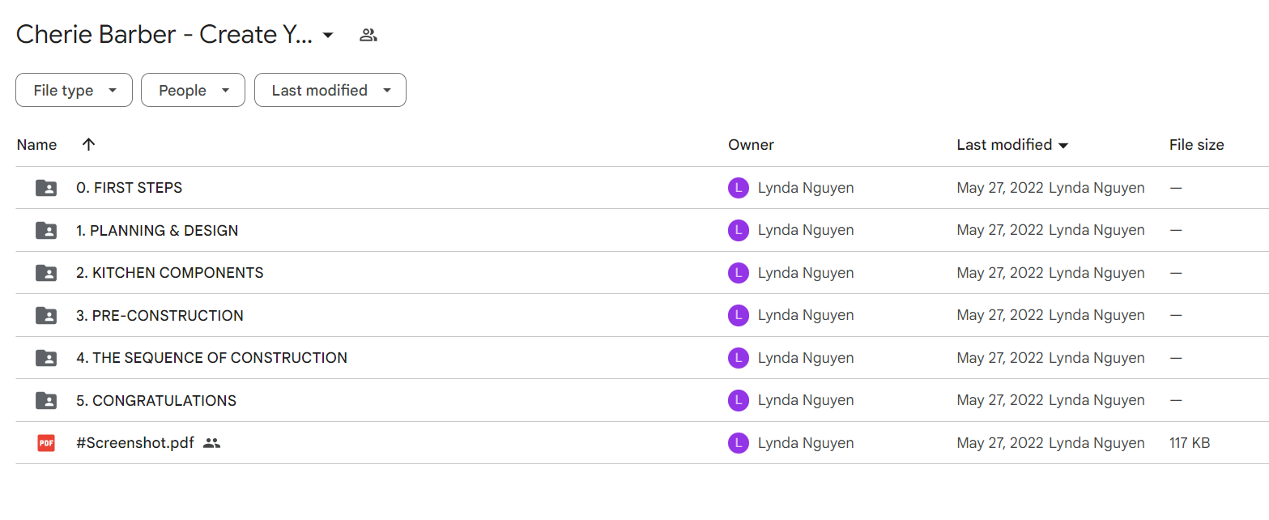
Task: Click the File size column header
Action: coord(1196,145)
